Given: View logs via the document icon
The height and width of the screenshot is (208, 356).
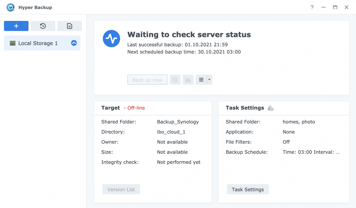Looking at the screenshot, I should (x=69, y=26).
